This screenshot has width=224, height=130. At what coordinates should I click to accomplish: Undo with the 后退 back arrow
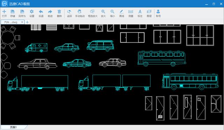tap(41, 13)
